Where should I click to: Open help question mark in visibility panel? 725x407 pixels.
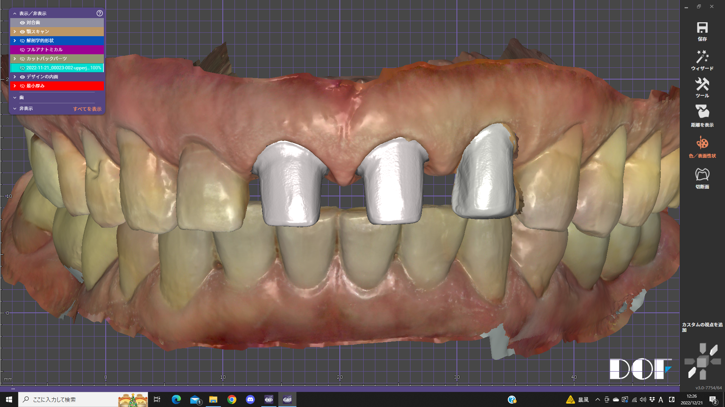click(100, 13)
